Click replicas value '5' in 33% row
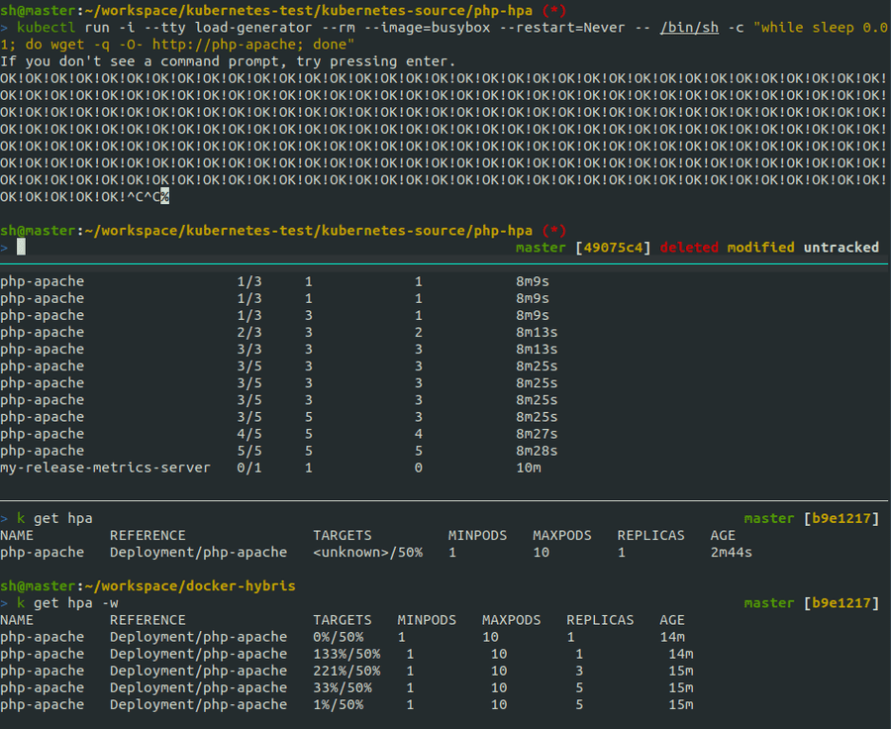The image size is (891, 729). point(579,688)
